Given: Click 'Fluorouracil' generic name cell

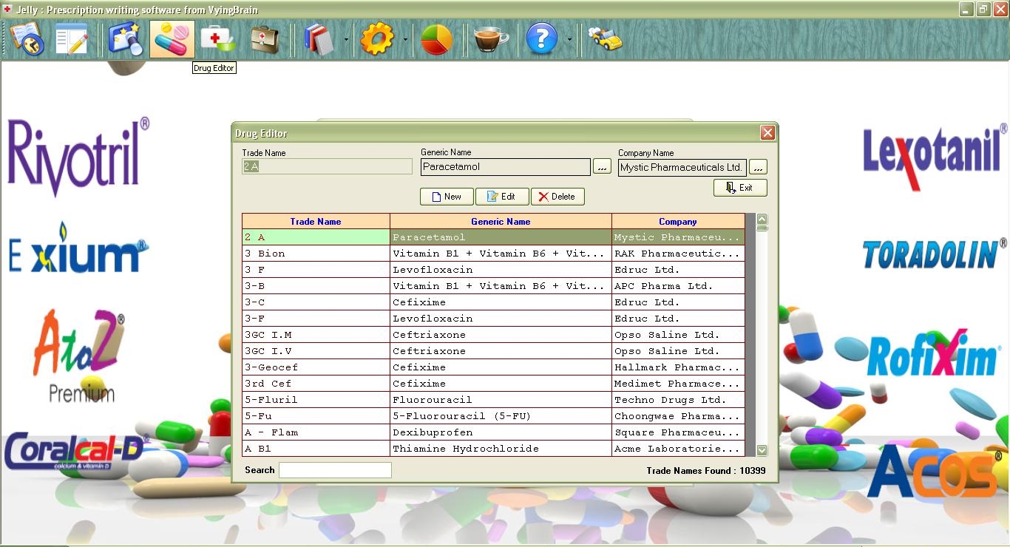Looking at the screenshot, I should tap(501, 400).
